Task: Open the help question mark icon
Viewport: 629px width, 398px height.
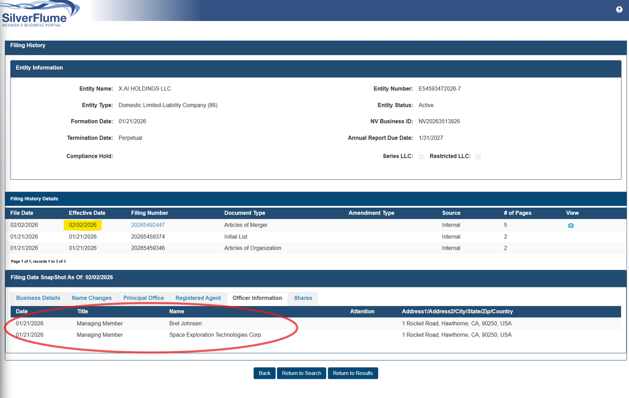Action: click(x=619, y=10)
